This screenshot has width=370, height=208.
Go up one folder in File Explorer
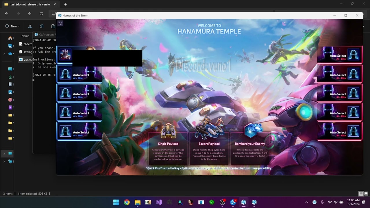pos(29,14)
